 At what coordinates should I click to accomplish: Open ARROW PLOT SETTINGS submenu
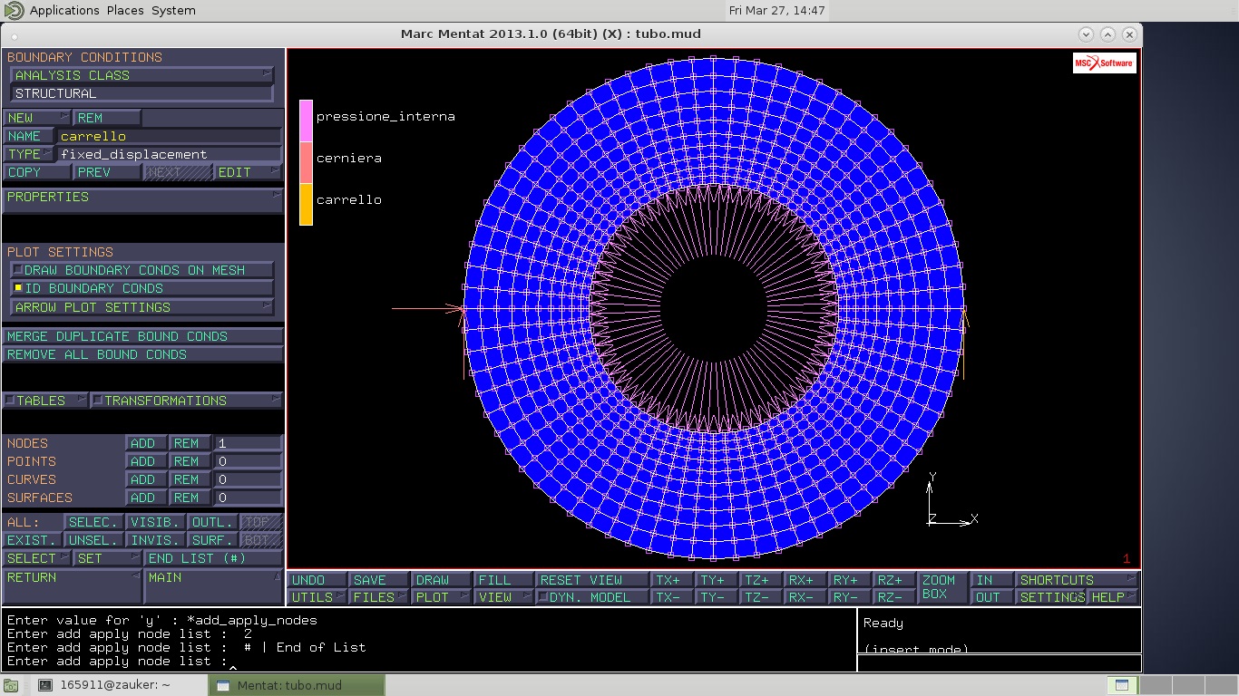[141, 307]
